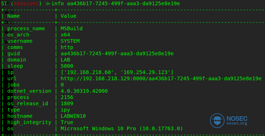Image resolution: width=265 pixels, height=136 pixels.
Task: Select the dotnet_version value 4.0.30319.42000
Action: pyautogui.click(x=84, y=91)
